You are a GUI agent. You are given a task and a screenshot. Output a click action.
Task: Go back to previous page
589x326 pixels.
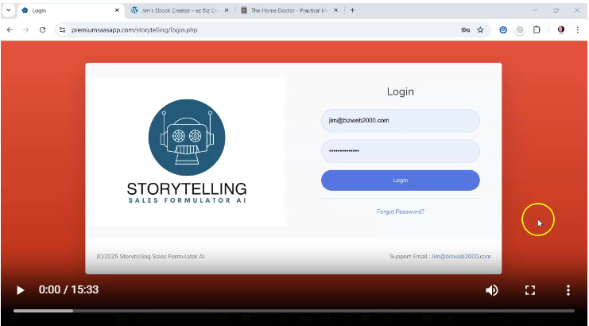coord(10,30)
